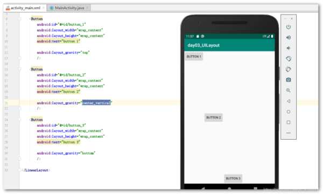Rotate emulator right with the second rotate icon
Screen dimensions: 323x194
tap(289, 69)
